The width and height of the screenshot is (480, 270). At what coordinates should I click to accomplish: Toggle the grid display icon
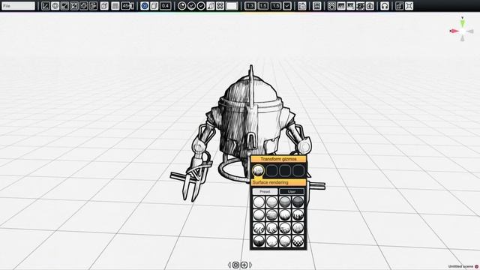pos(115,6)
